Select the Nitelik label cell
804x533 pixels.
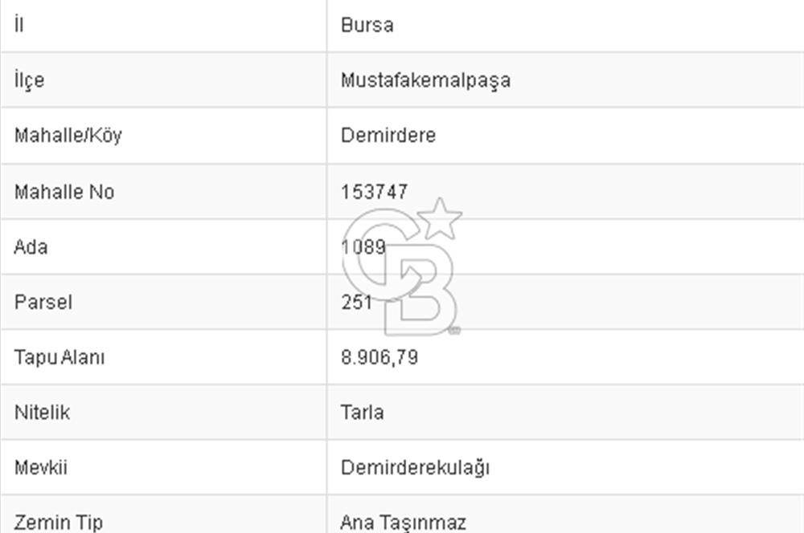pyautogui.click(x=43, y=413)
